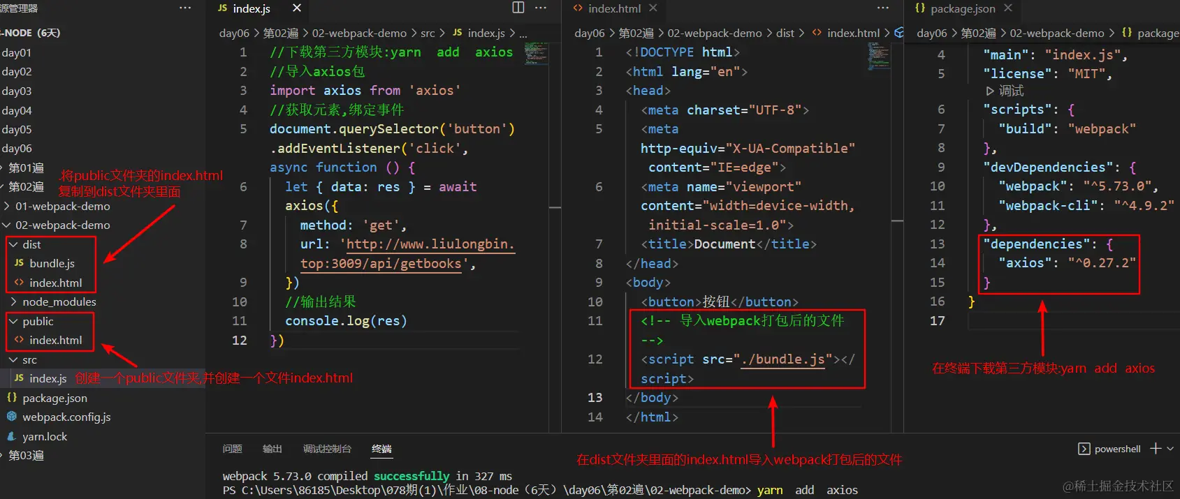Select day05 folder
Image resolution: width=1180 pixels, height=499 pixels.
click(17, 129)
